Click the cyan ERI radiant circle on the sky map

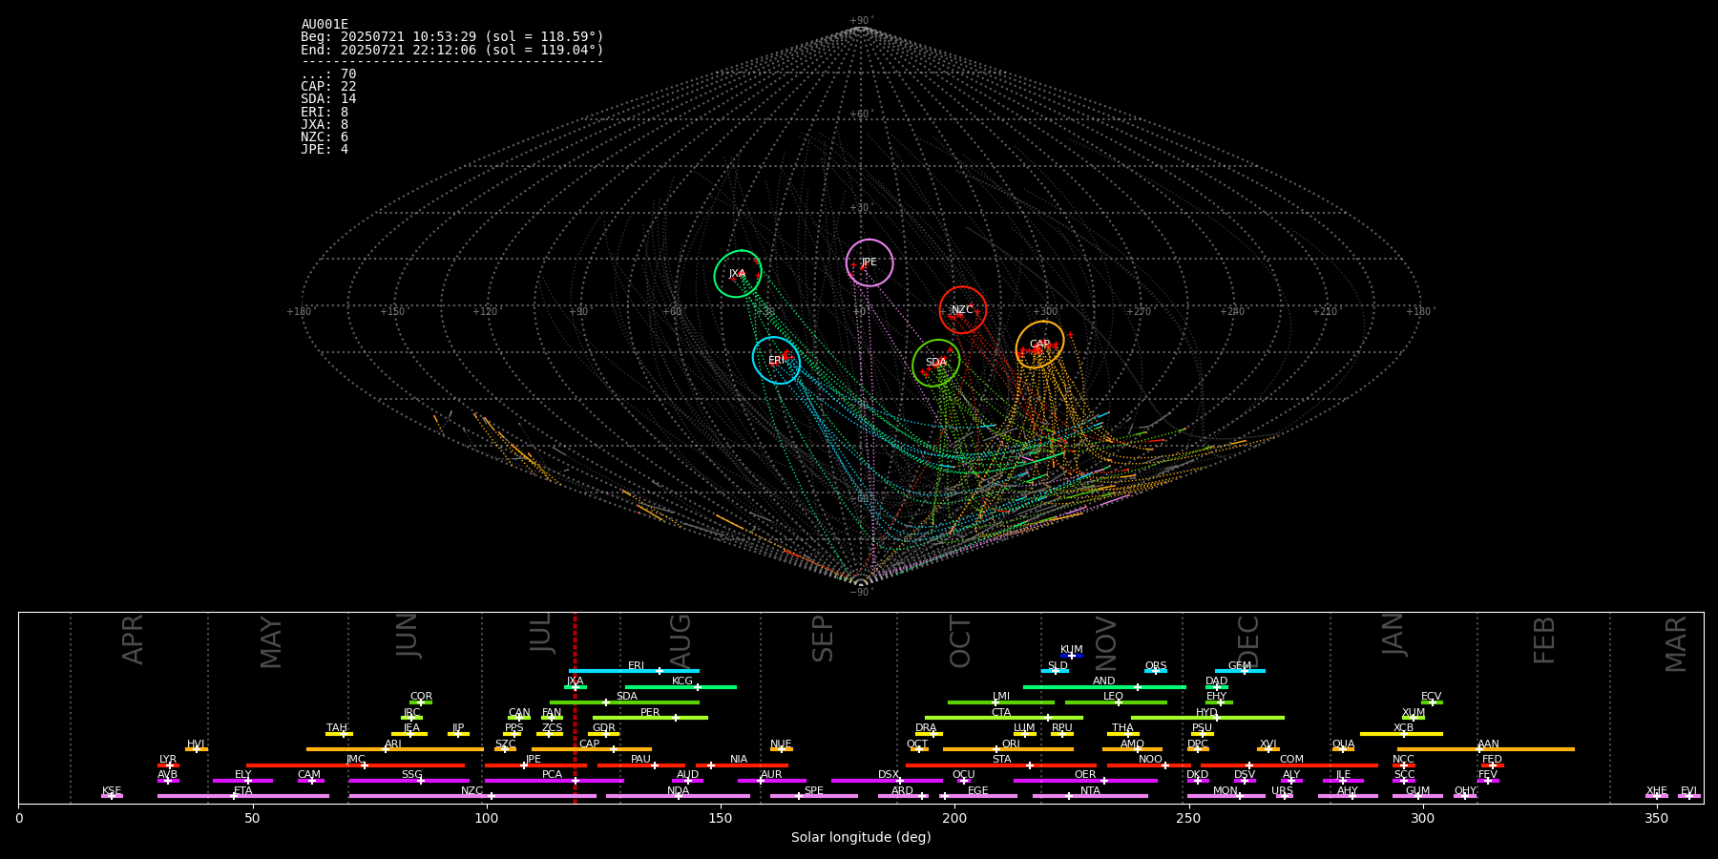777,360
